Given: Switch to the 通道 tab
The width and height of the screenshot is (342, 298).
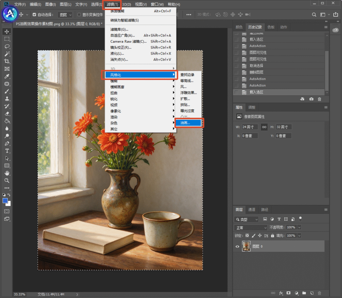Looking at the screenshot, I should [251, 210].
